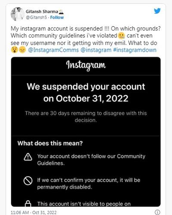This screenshot has height=215, width=172.
Task: Open the @InstagramComms mention
Action: (53, 50)
